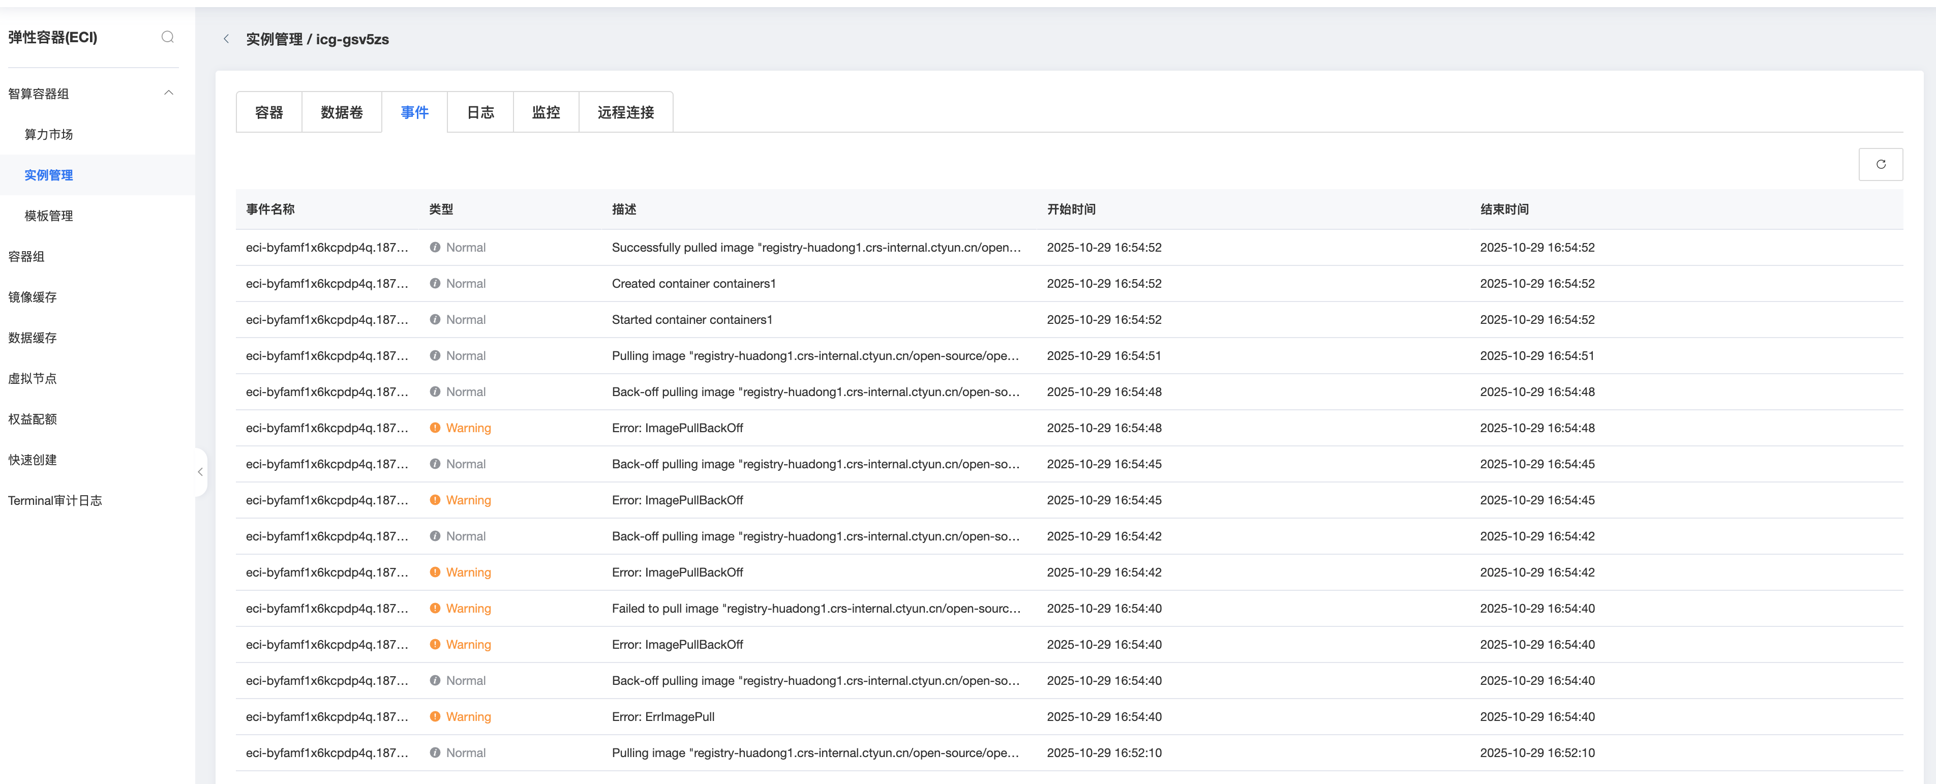Image resolution: width=1936 pixels, height=784 pixels.
Task: Click 实例管理 breadcrumb link in header
Action: [275, 39]
